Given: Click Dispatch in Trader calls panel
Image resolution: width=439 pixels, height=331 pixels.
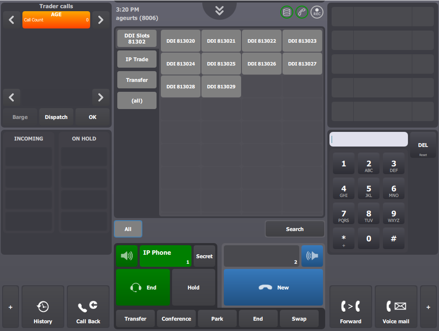Looking at the screenshot, I should click(56, 117).
